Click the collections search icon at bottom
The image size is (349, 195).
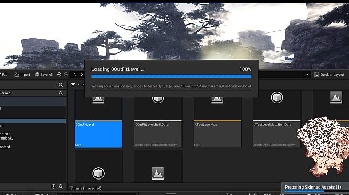[61, 186]
